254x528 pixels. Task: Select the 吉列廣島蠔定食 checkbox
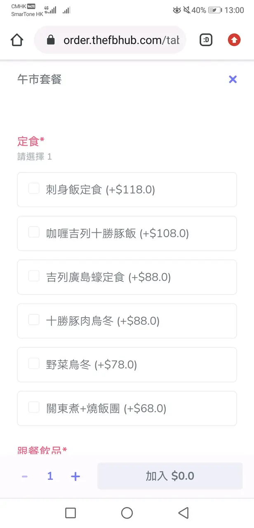pos(34,276)
